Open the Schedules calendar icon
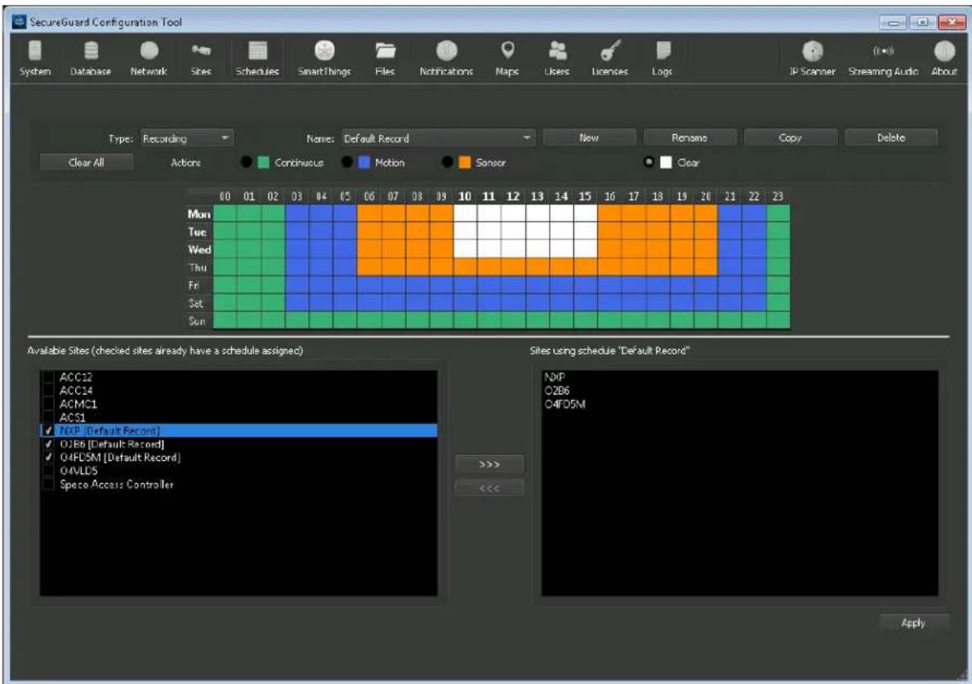Image resolution: width=972 pixels, height=684 pixels. pyautogui.click(x=257, y=58)
